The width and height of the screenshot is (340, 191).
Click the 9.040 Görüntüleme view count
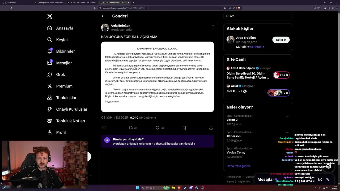pos(143,118)
